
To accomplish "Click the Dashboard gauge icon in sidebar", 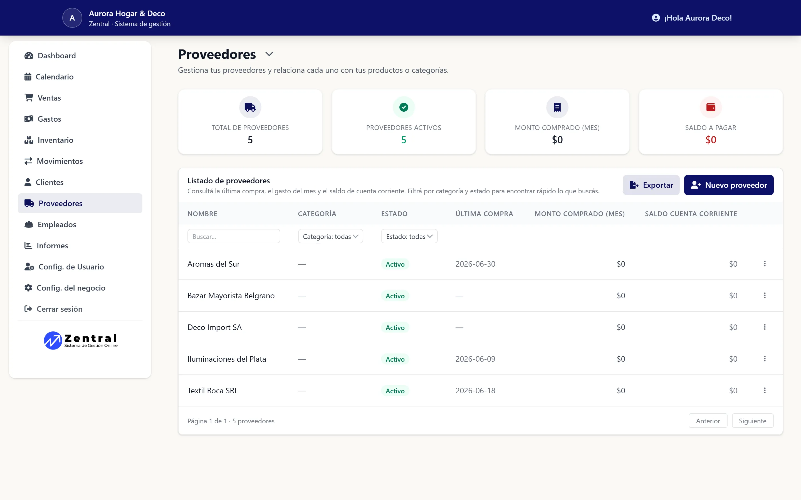I will pyautogui.click(x=29, y=56).
